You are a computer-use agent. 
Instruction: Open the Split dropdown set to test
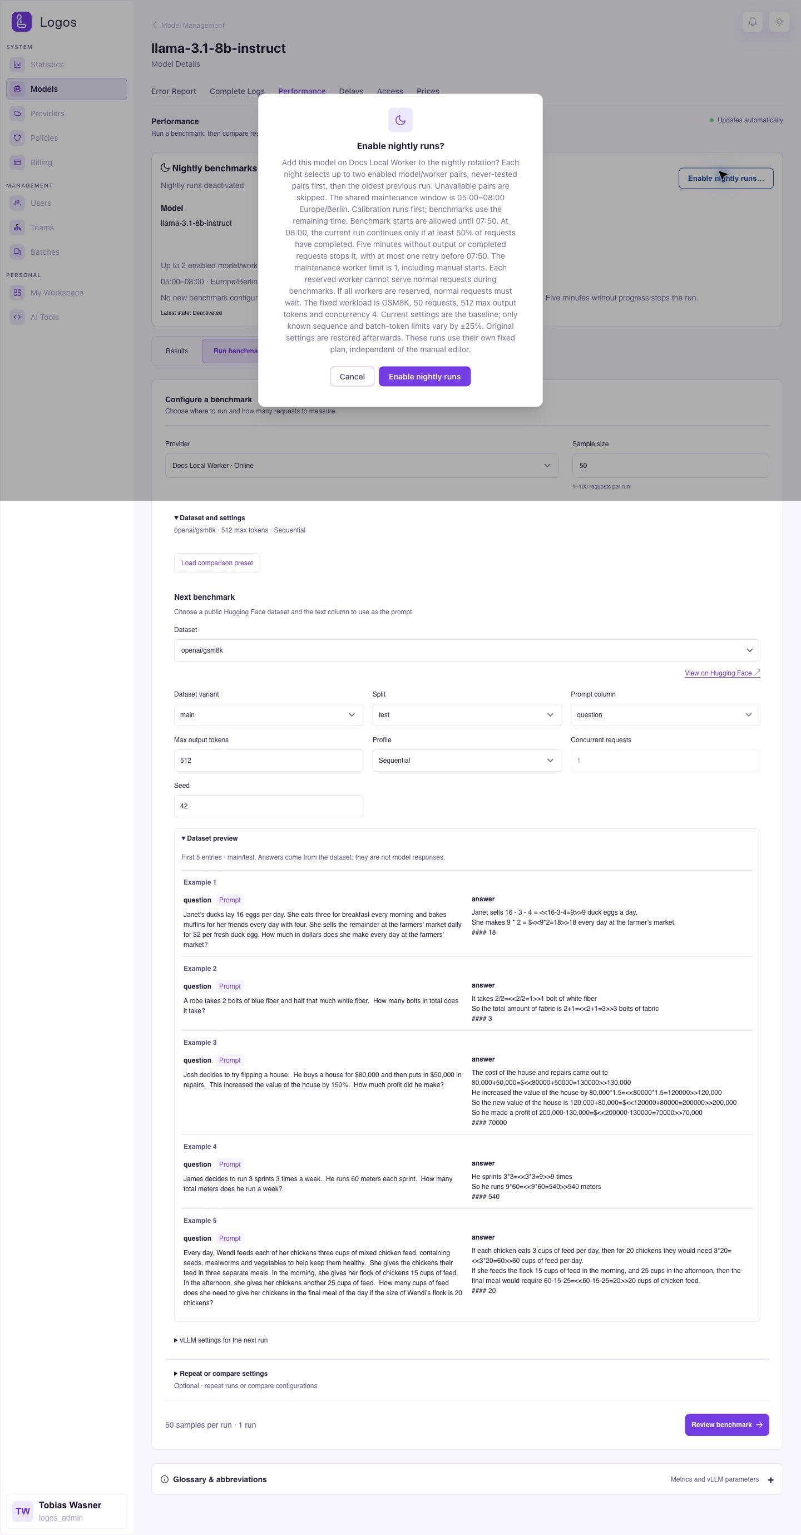pos(467,714)
